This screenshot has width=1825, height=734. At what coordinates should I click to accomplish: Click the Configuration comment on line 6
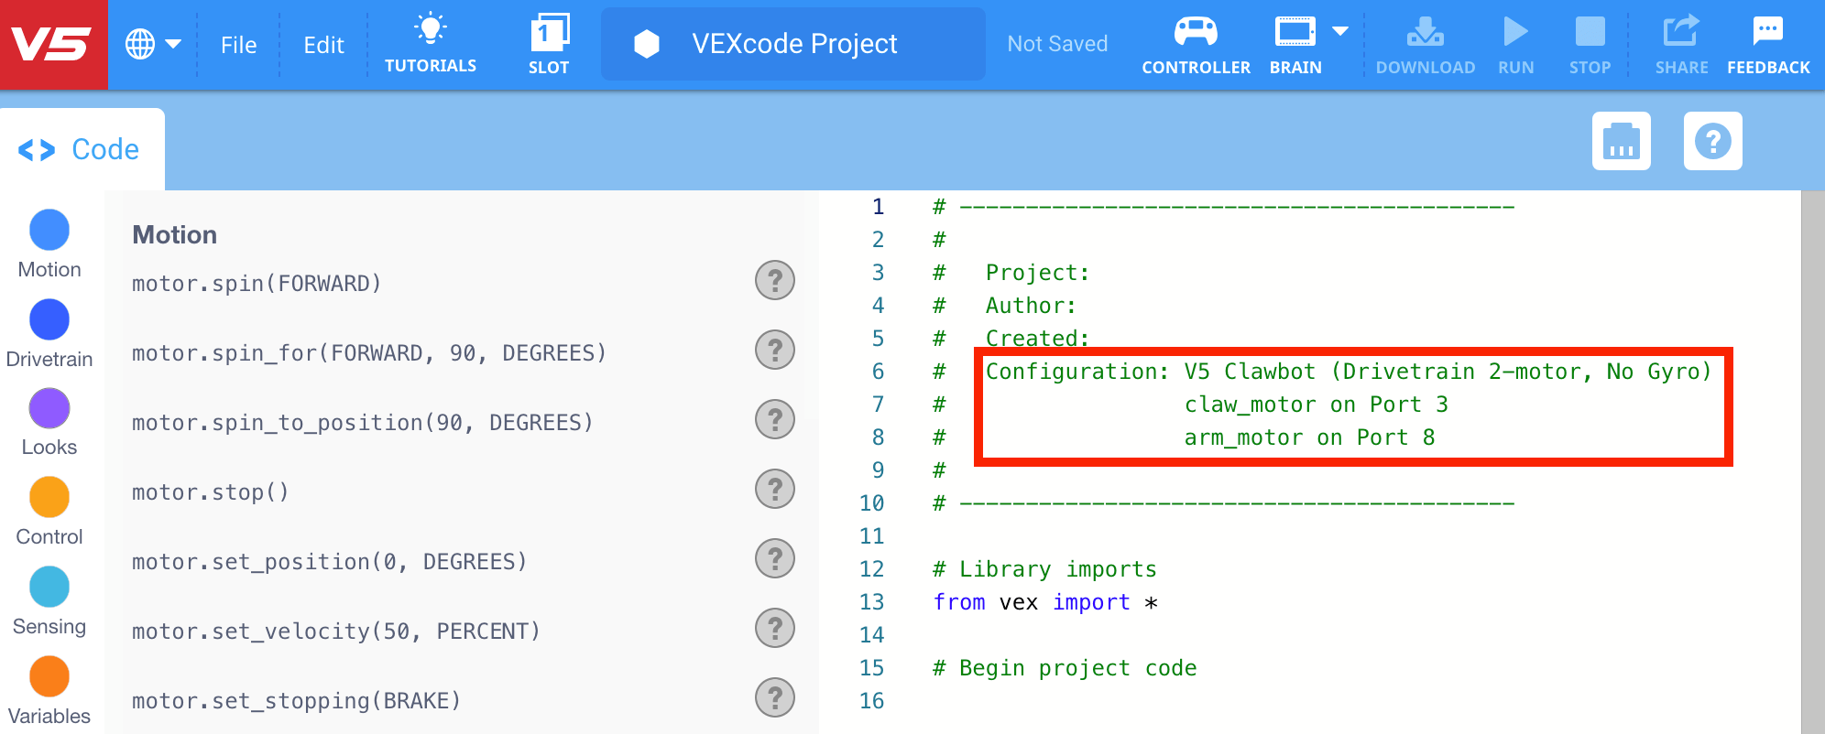pyautogui.click(x=1349, y=372)
